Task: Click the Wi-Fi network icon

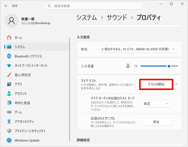Action: tap(9, 66)
